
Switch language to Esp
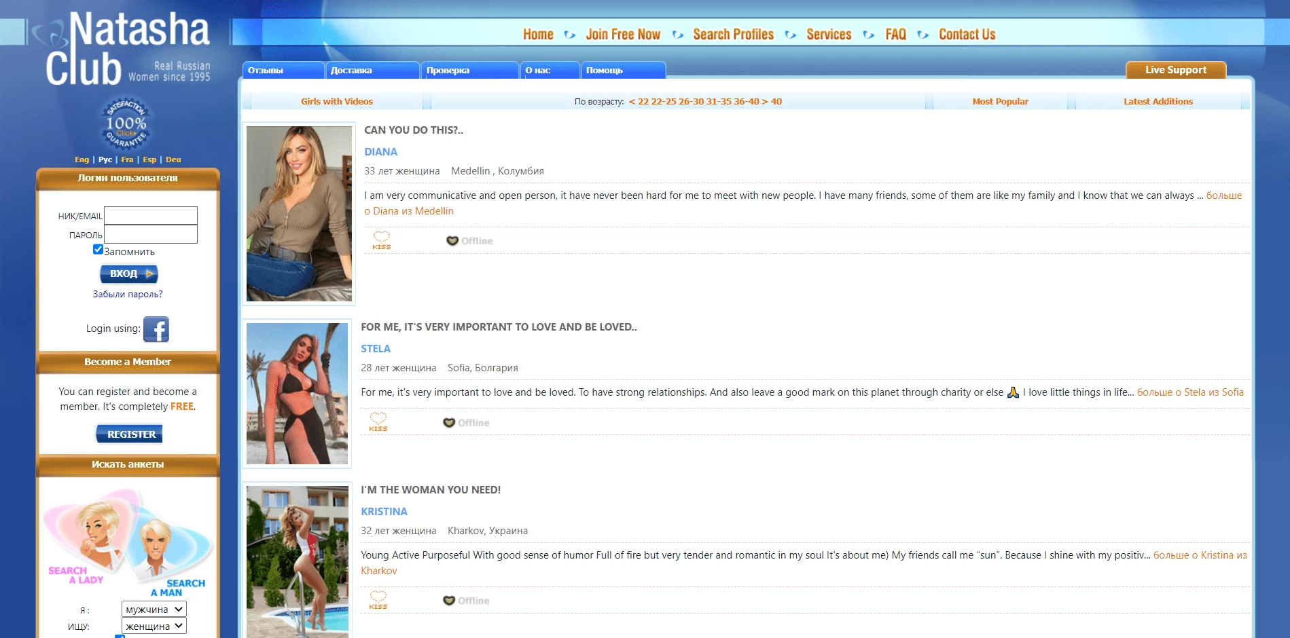coord(149,159)
